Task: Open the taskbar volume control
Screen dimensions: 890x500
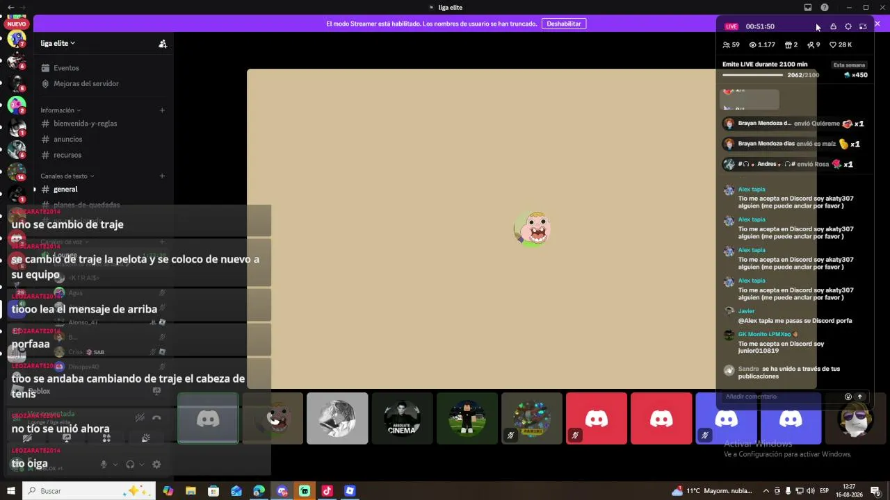Action: (x=811, y=491)
